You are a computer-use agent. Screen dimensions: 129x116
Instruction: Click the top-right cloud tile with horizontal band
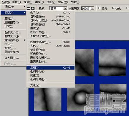pyautogui.click(x=112, y=62)
